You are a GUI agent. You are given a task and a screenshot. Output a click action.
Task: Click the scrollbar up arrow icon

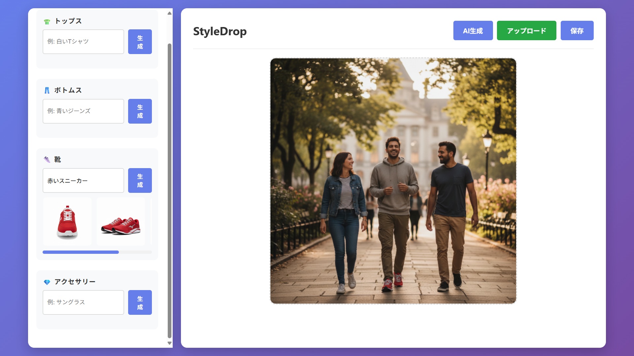coord(169,13)
